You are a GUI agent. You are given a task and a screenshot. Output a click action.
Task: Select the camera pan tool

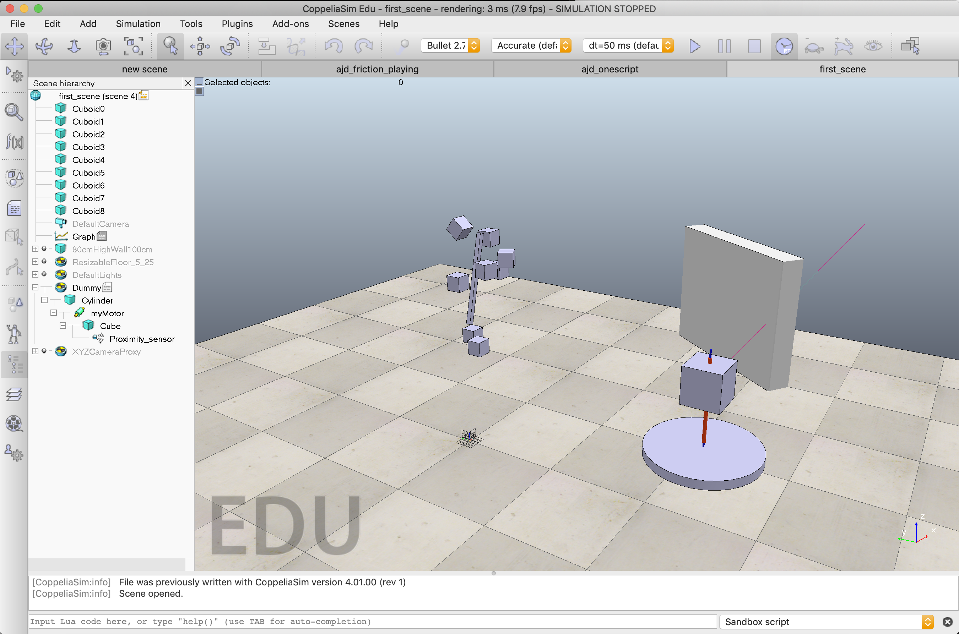click(x=14, y=46)
